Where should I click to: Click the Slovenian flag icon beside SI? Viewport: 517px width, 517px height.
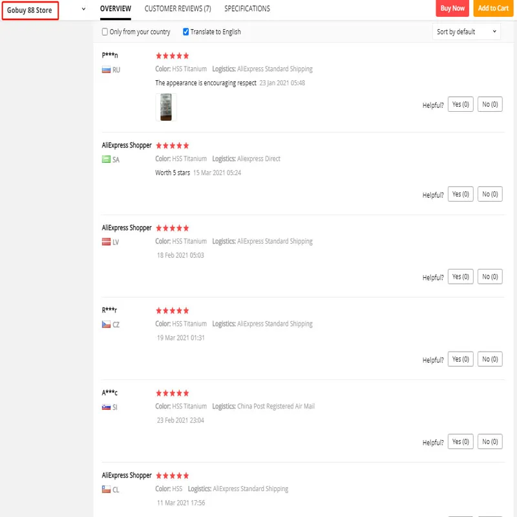click(x=106, y=407)
